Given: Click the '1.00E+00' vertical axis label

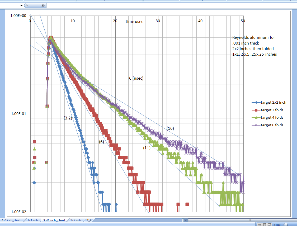Looking at the screenshot, I should click(18, 16).
